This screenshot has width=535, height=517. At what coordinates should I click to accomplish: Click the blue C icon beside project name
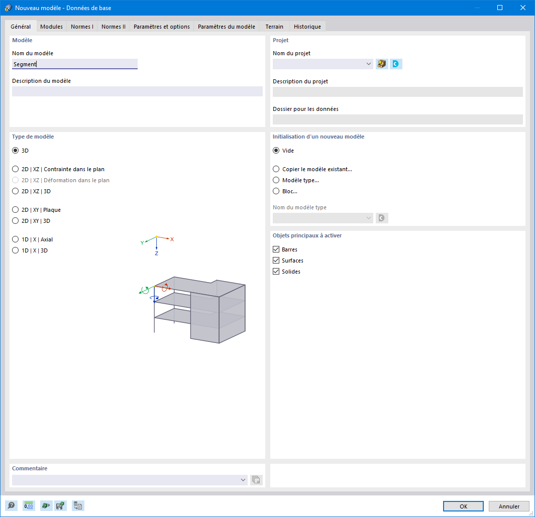396,64
